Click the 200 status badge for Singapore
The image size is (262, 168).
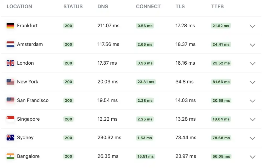pos(68,119)
